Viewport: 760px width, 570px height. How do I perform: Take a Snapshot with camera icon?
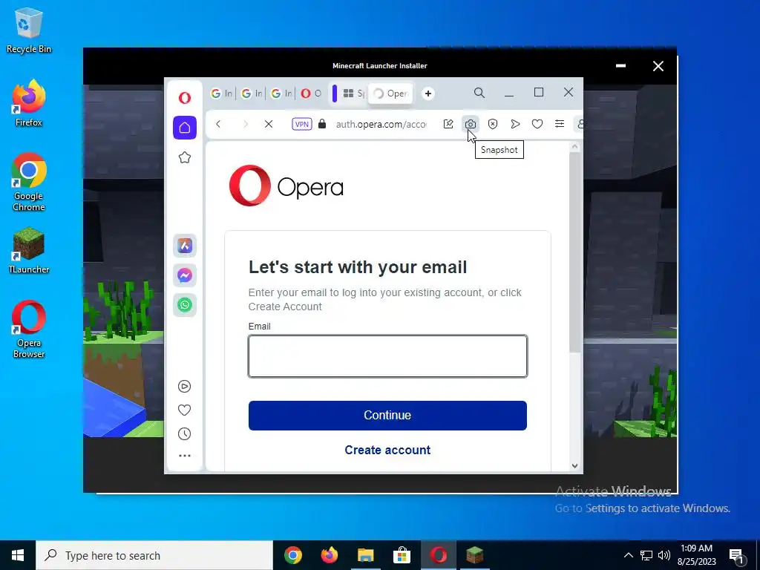coord(470,124)
